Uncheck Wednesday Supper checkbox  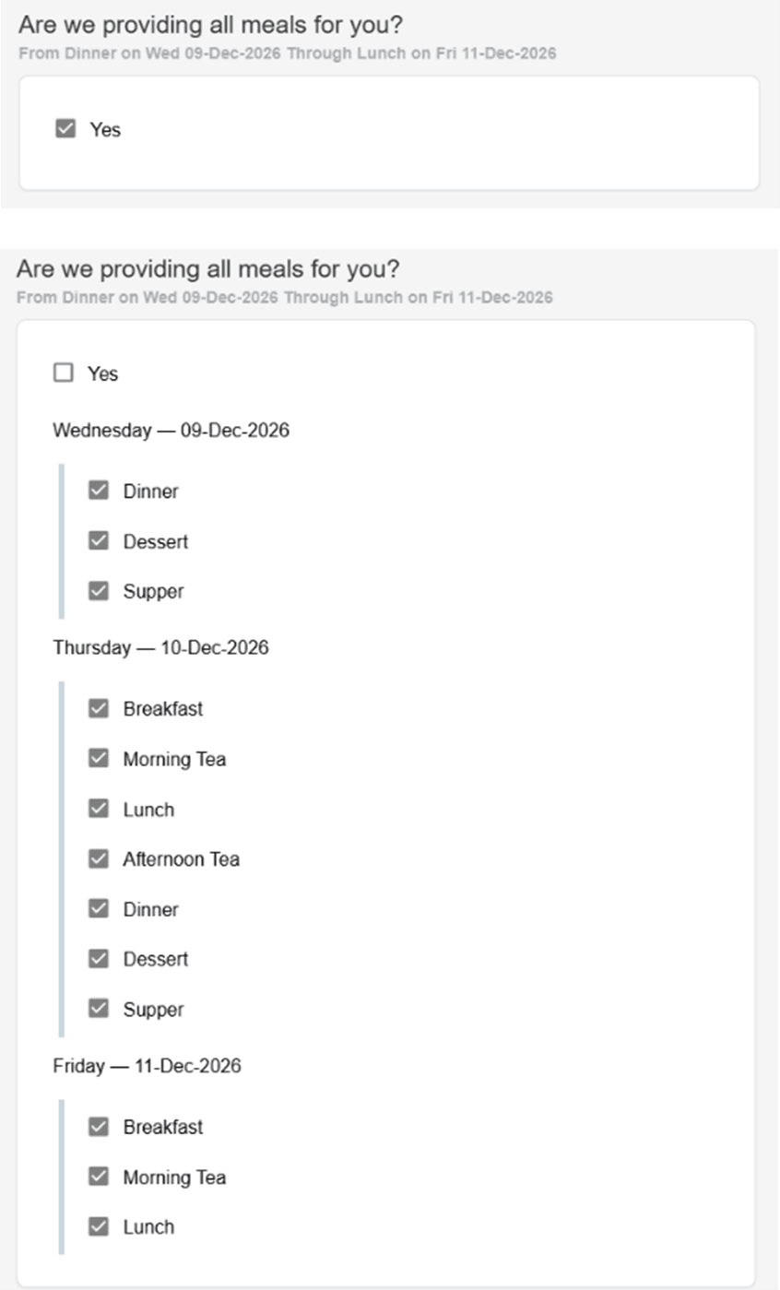[x=99, y=591]
